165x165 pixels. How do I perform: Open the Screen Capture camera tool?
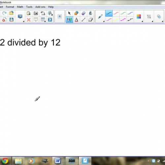(x=36, y=13)
